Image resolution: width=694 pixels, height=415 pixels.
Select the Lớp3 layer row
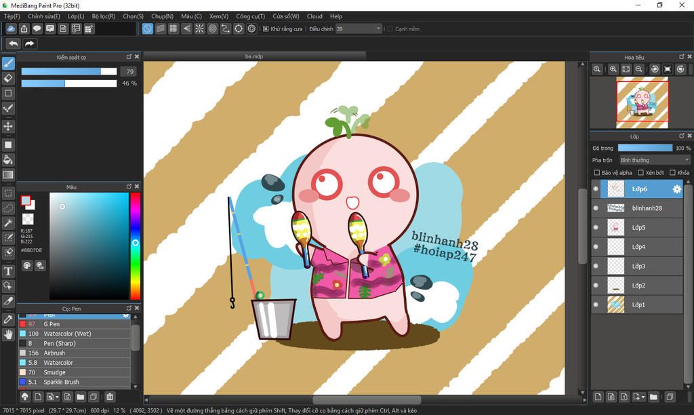pyautogui.click(x=638, y=266)
